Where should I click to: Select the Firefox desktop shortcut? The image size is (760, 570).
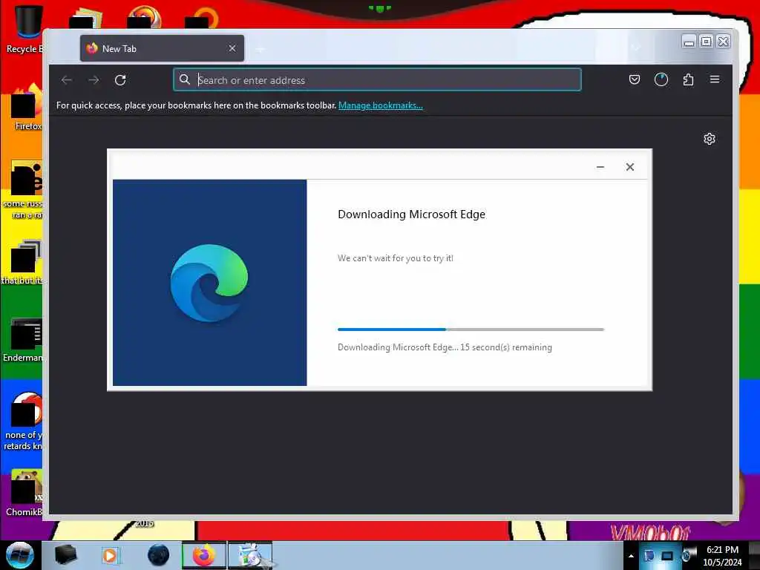(x=27, y=108)
